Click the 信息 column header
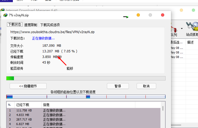The width and height of the screenshot is (198, 128). [x=88, y=105]
